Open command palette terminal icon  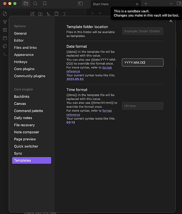(5, 54)
